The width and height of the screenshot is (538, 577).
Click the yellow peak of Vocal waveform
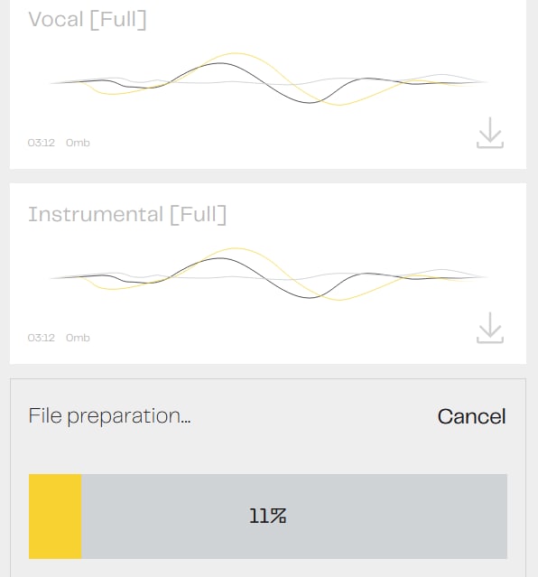(x=235, y=53)
